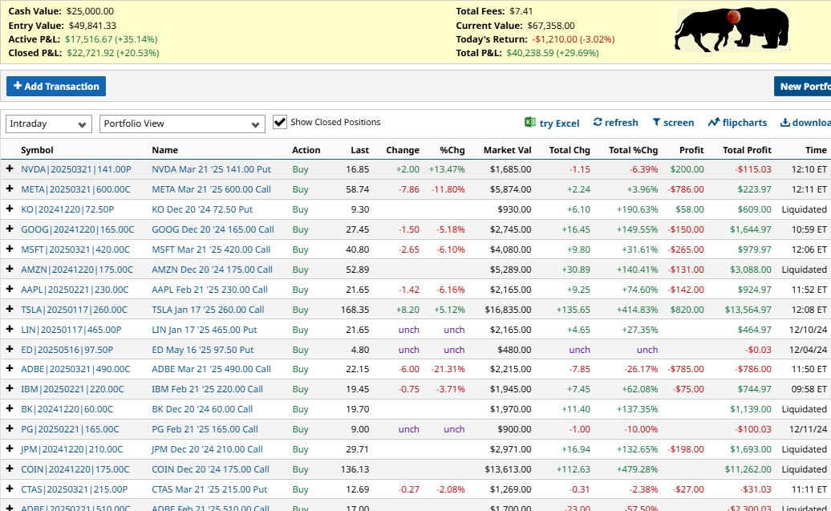The height and width of the screenshot is (511, 831).
Task: Select the $16,835.00 market value cell
Action: [x=508, y=310]
